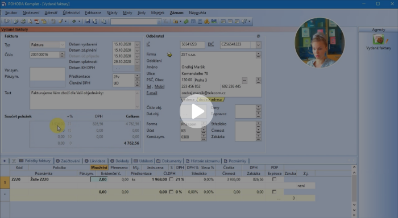Open the Účetnictví menu
Image resolution: width=398 pixels, height=218 pixels.
71,12
